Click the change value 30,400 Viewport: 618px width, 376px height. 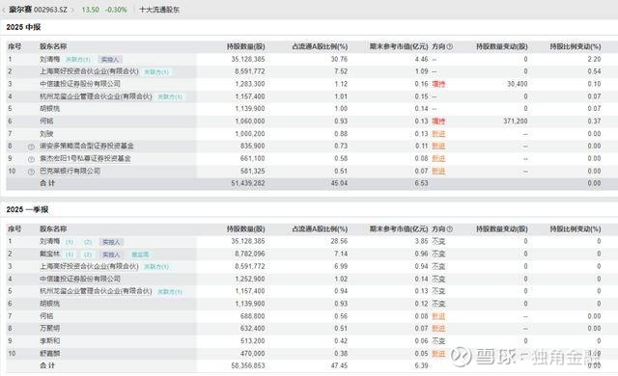(x=518, y=84)
